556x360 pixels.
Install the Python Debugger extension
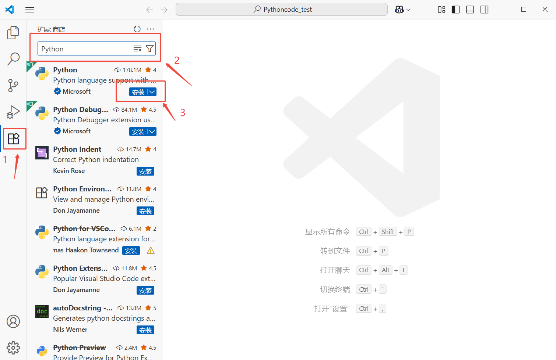(138, 132)
